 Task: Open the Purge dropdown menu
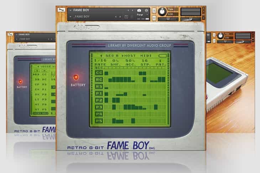[x=142, y=15]
